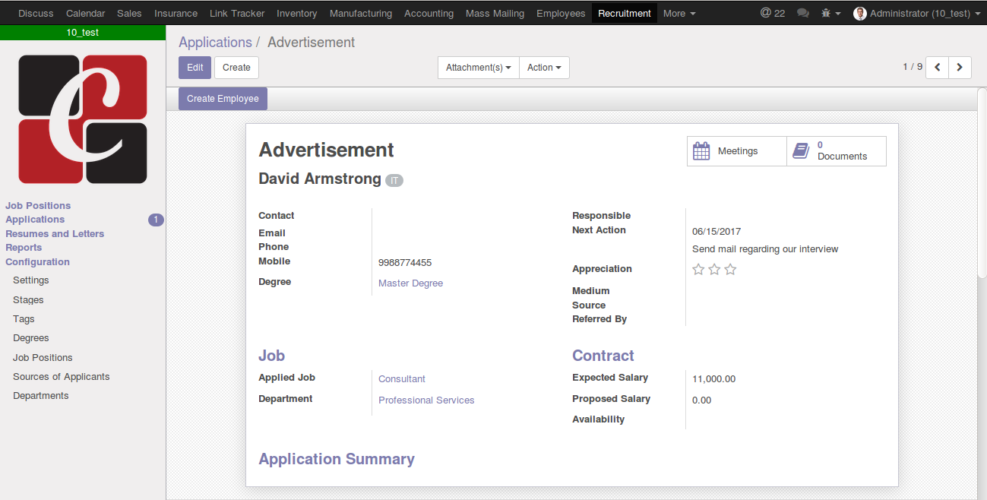Image resolution: width=987 pixels, height=500 pixels.
Task: Click the company logo image
Action: point(83,119)
